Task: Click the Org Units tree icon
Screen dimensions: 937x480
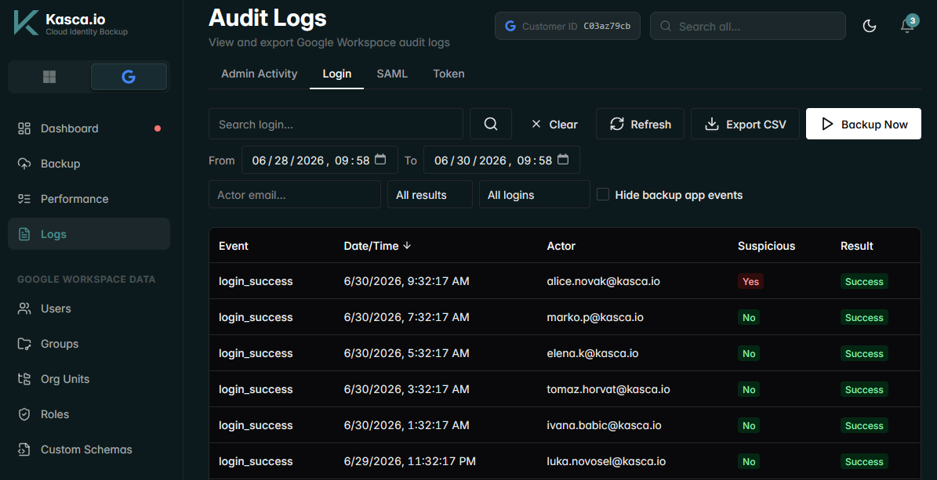Action: coord(24,379)
